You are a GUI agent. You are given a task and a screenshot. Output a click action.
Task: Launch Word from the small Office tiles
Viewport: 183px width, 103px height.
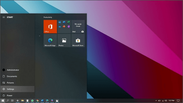pyautogui.click(x=64, y=22)
